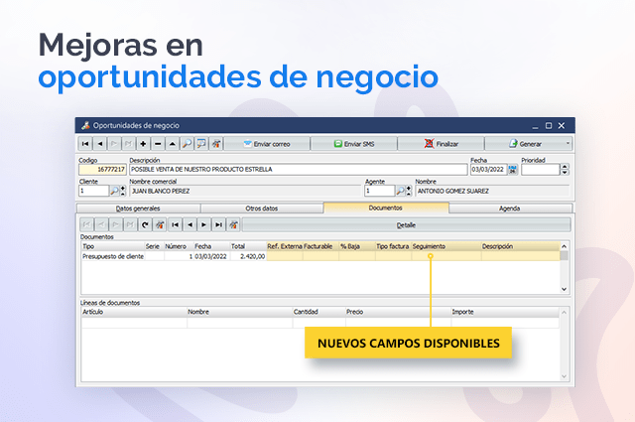Open search with main toolbar magnifier icon

187,144
